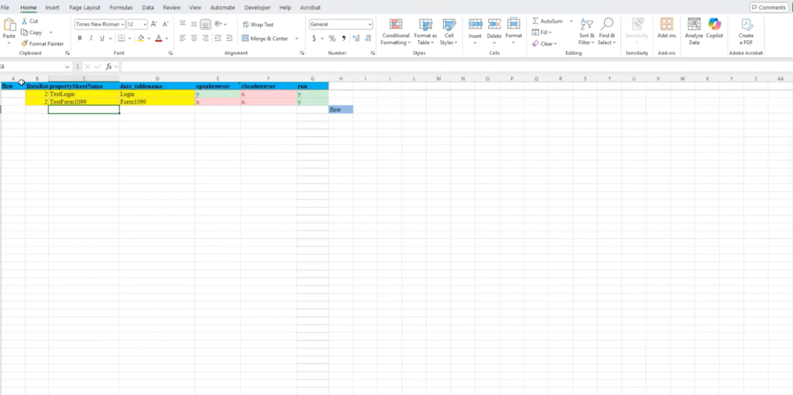Image resolution: width=793 pixels, height=395 pixels.
Task: Expand the General number format dropdown
Action: pyautogui.click(x=370, y=25)
